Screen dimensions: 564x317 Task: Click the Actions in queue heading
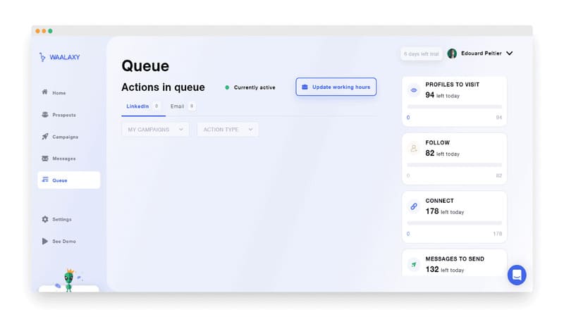[x=163, y=87]
